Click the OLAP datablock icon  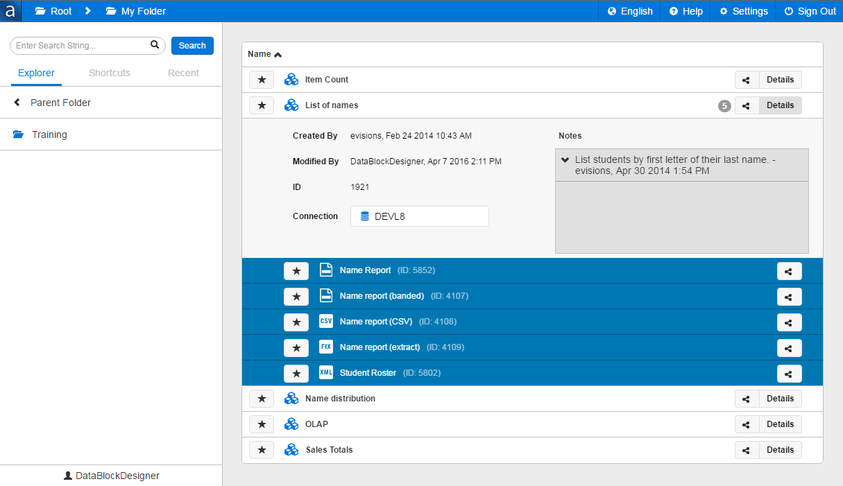291,424
